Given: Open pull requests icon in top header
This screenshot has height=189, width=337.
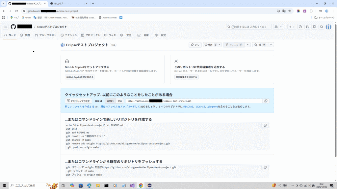Looking at the screenshot, I should point(307,27).
